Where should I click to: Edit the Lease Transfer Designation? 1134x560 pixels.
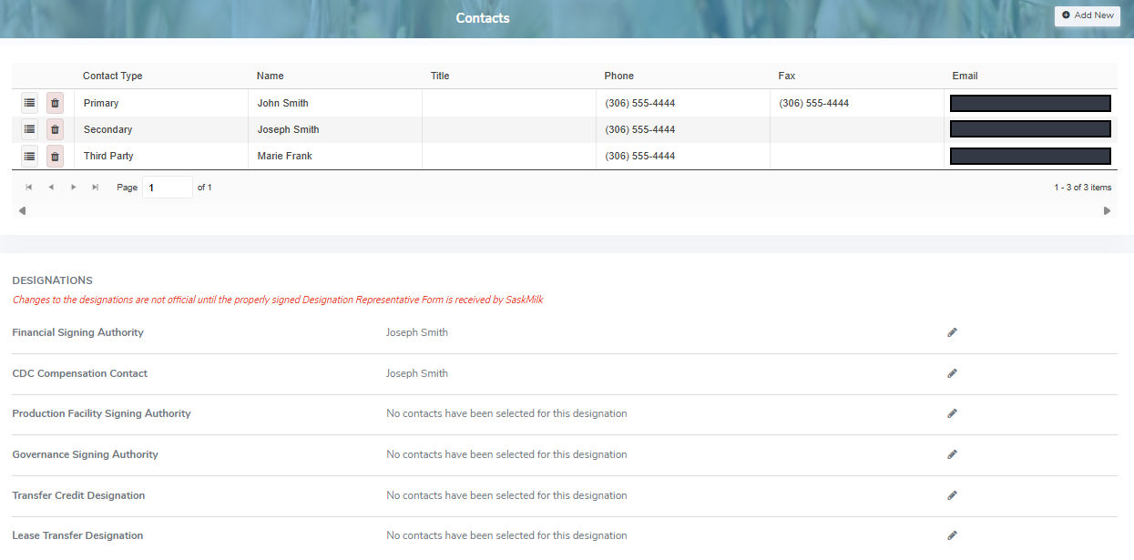tap(952, 535)
